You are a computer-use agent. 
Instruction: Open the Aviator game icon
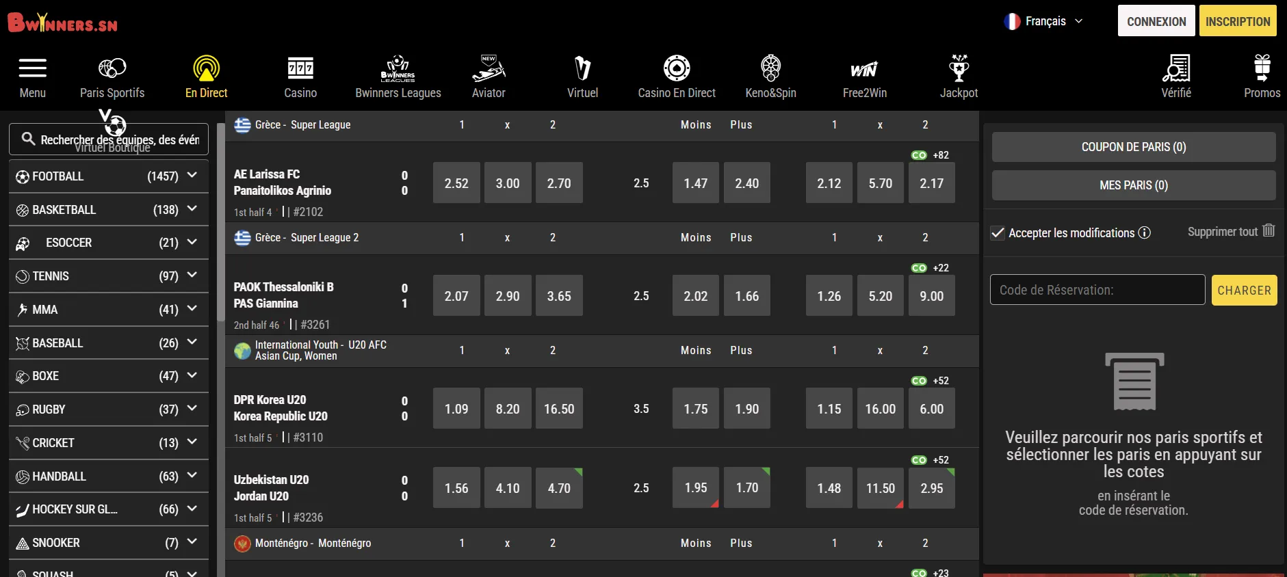489,69
